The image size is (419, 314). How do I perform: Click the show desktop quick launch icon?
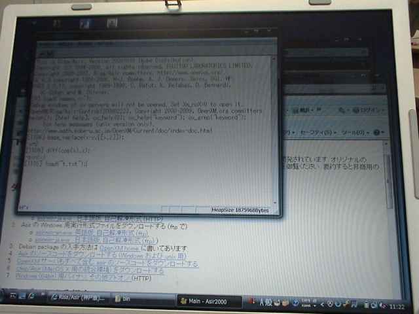tap(22, 296)
